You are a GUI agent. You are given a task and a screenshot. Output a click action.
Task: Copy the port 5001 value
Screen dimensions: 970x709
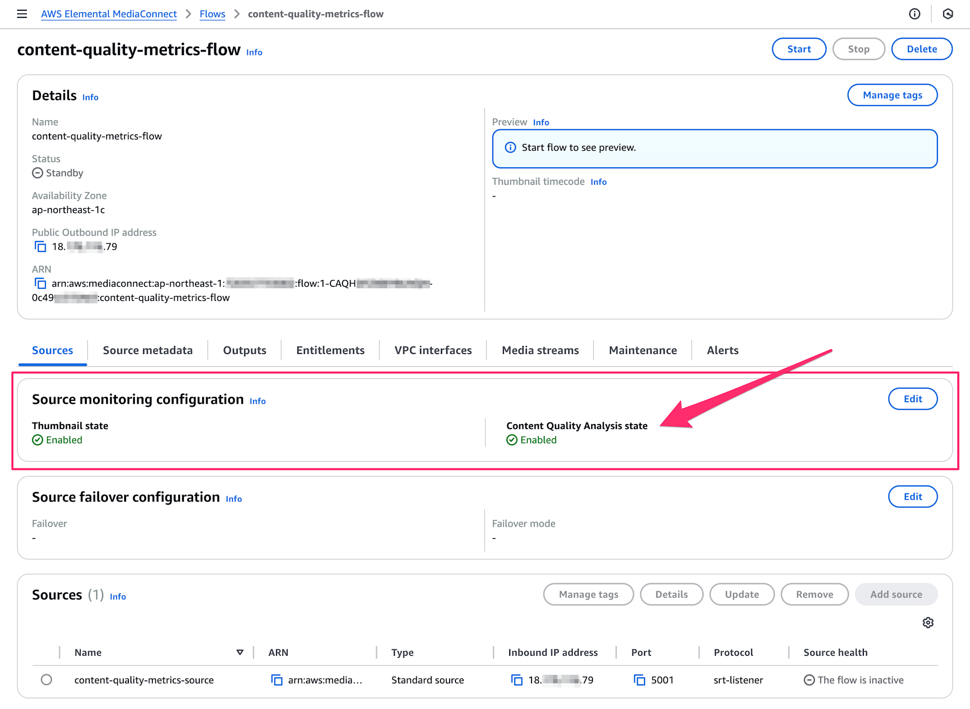(x=640, y=680)
